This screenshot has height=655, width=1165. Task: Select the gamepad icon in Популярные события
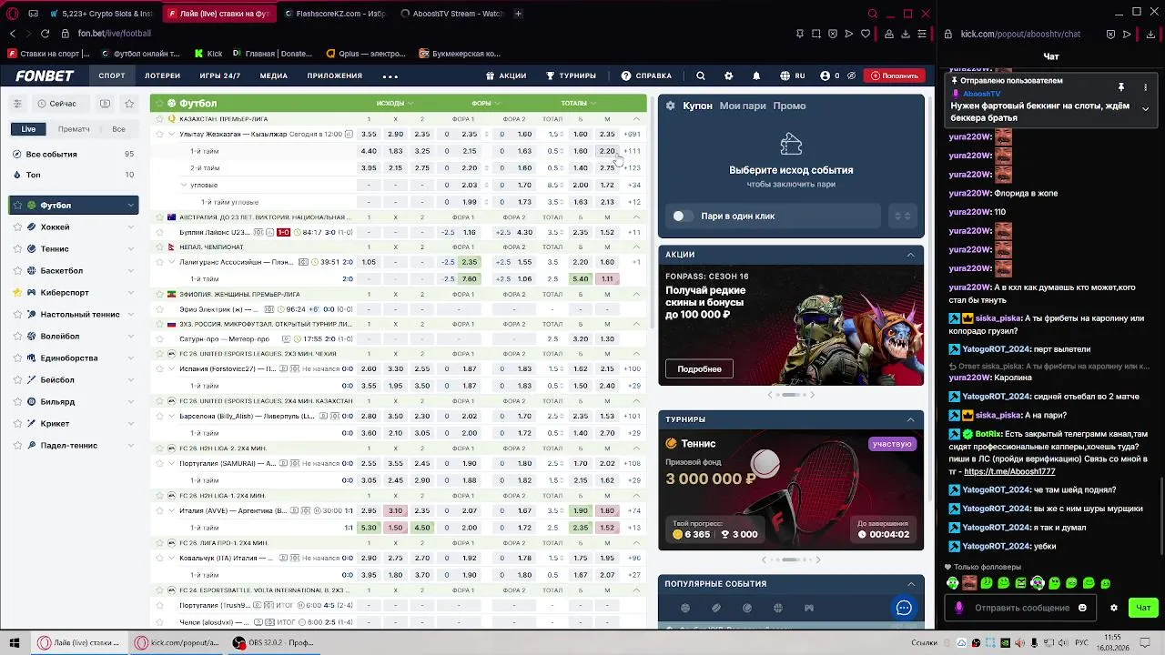tap(808, 608)
